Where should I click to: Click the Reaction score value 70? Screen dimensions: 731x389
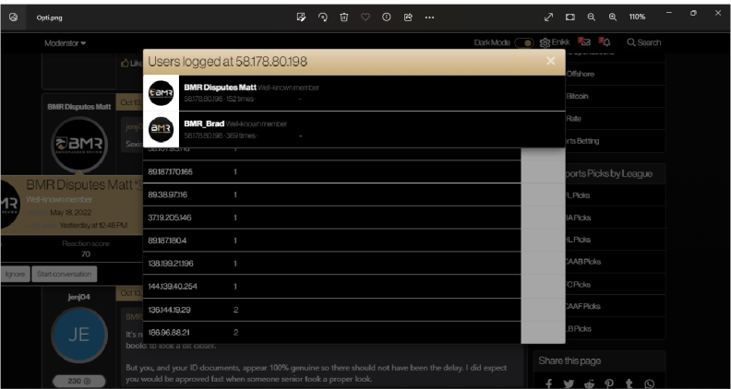(x=85, y=253)
